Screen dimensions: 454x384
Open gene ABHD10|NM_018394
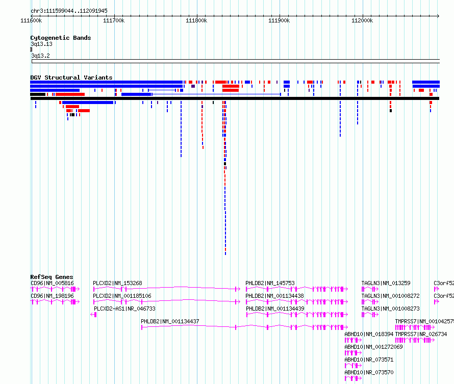click(369, 334)
